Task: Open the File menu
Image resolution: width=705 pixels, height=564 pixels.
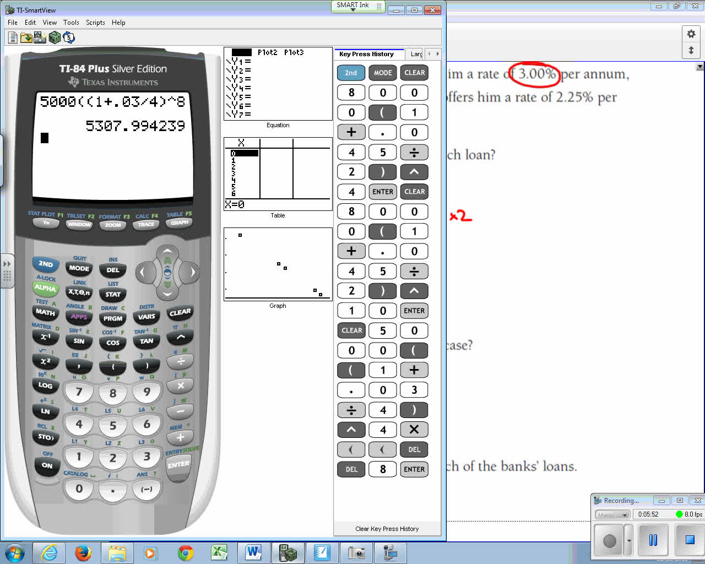Action: [13, 23]
